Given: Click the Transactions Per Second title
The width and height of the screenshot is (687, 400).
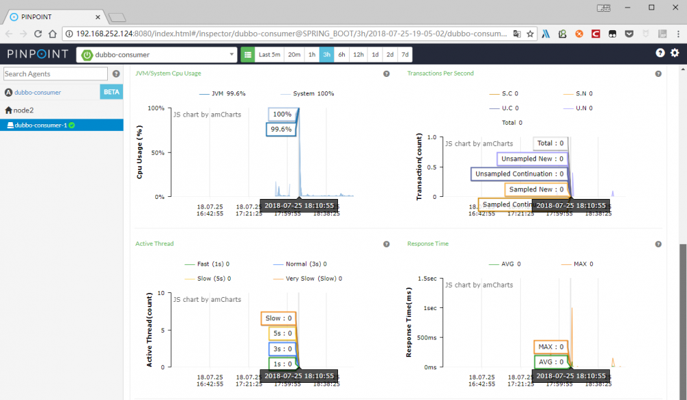Looking at the screenshot, I should tap(440, 73).
